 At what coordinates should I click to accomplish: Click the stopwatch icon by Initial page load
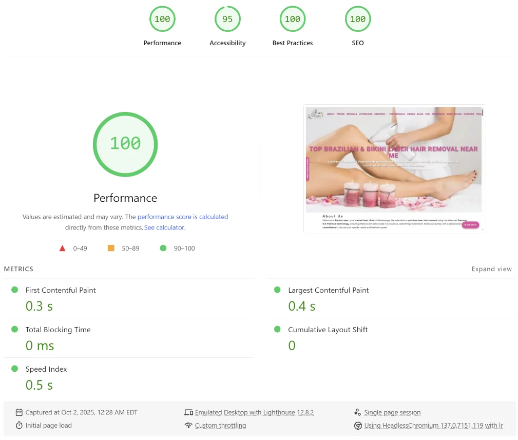click(19, 426)
